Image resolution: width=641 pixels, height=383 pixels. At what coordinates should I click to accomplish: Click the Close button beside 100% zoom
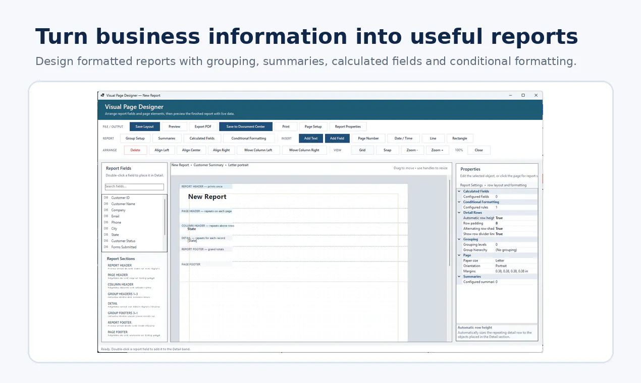point(478,150)
